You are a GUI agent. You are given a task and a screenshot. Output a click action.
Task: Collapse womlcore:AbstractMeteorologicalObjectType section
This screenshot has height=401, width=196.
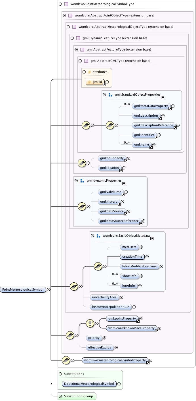(68, 27)
